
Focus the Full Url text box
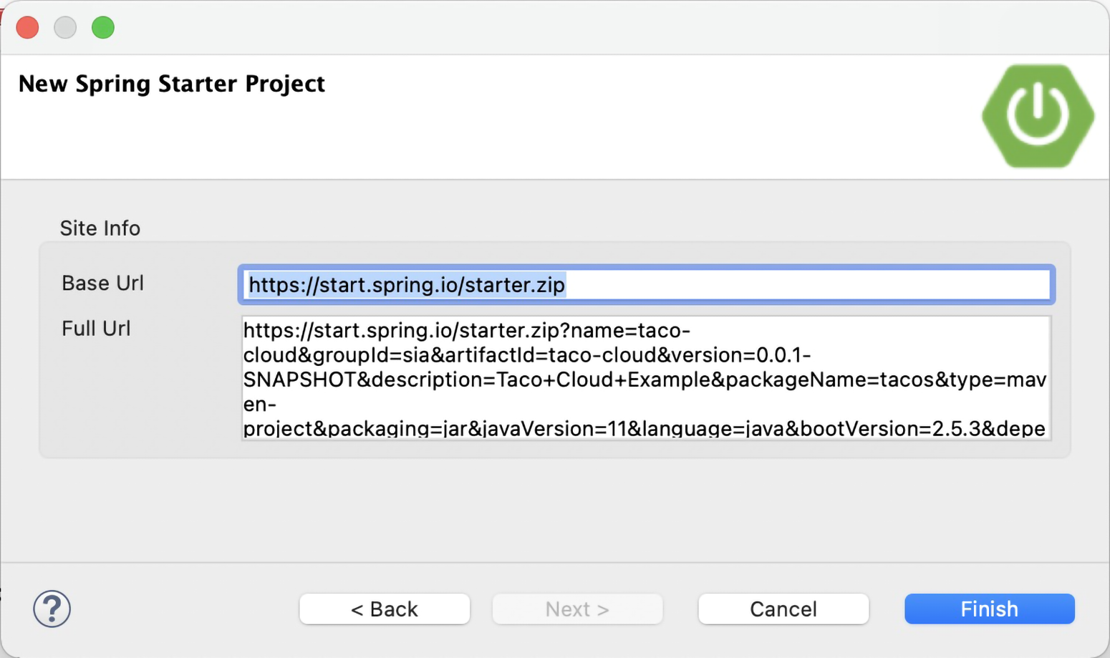point(646,377)
